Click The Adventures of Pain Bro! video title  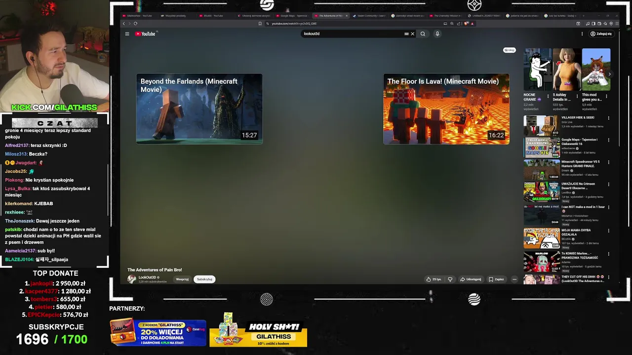pyautogui.click(x=155, y=270)
